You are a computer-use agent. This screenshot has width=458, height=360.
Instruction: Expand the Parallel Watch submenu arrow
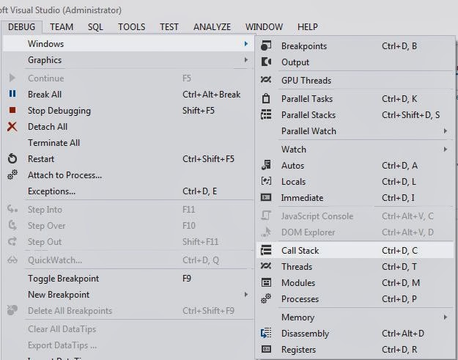click(445, 131)
